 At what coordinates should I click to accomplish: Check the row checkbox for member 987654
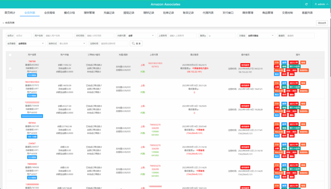[10, 130]
